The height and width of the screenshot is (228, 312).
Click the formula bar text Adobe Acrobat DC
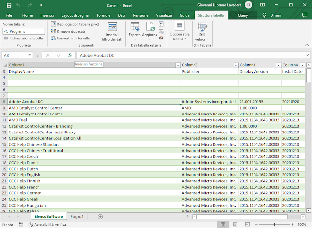point(97,55)
